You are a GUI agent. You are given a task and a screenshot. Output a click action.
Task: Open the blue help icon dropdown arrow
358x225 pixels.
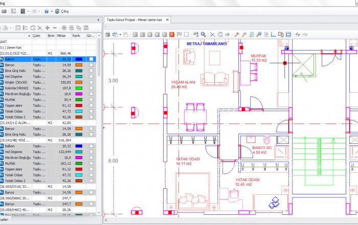[51, 11]
